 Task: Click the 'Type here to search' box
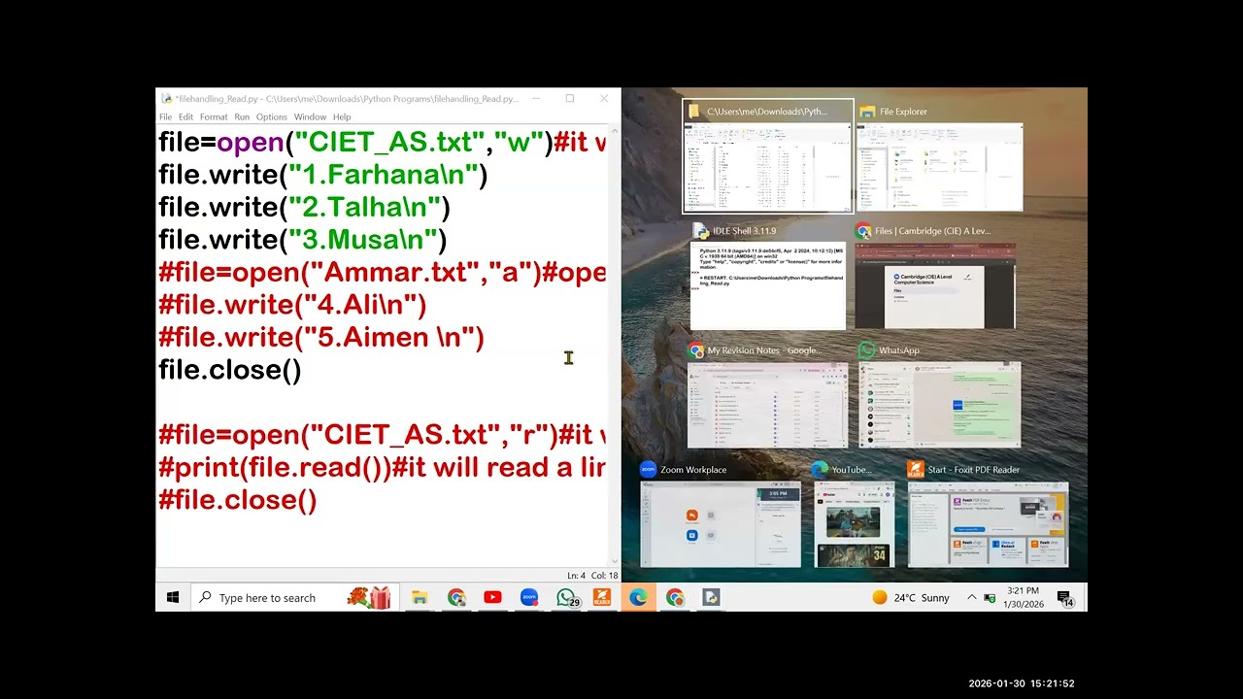click(294, 597)
